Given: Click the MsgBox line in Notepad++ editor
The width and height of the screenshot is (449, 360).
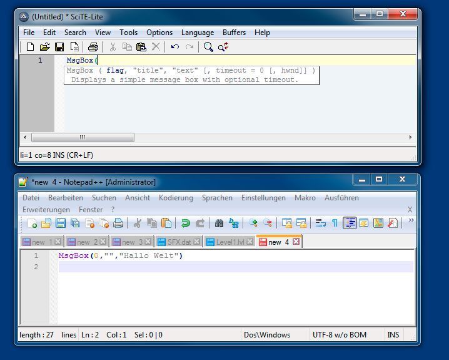Looking at the screenshot, I should click(121, 255).
